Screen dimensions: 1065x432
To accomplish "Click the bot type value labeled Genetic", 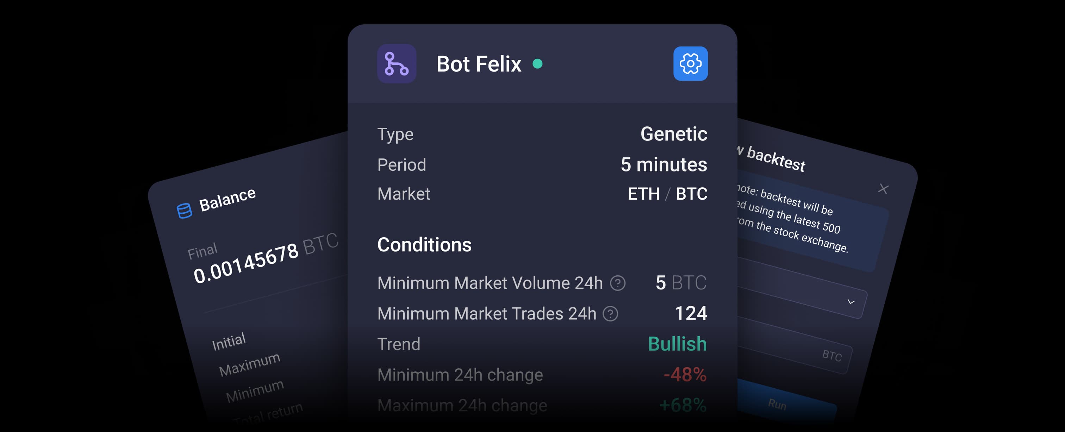I will coord(674,134).
